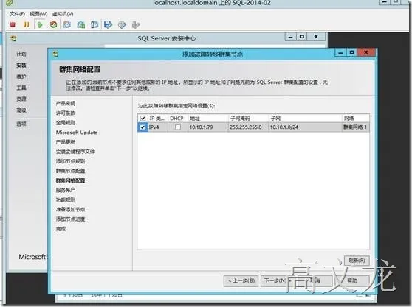Uncheck the IPv4 row checkbox
Viewport: 412px width, 307px height.
point(143,127)
